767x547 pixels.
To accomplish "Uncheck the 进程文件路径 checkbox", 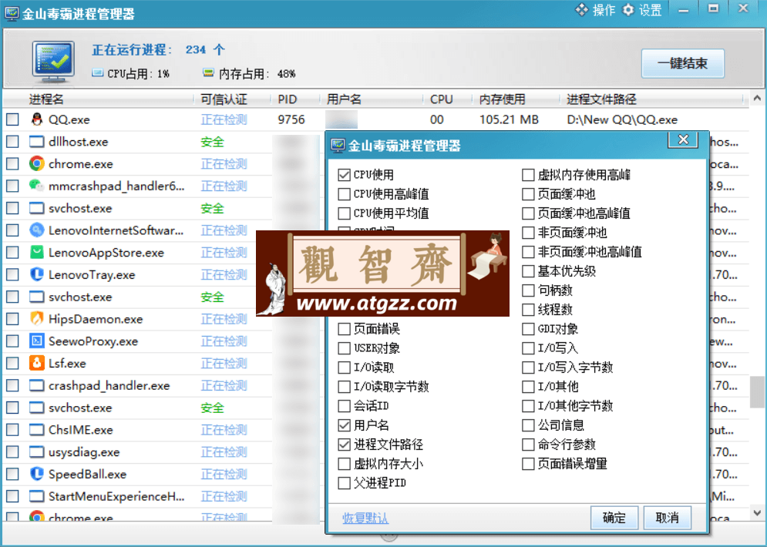I will point(345,445).
